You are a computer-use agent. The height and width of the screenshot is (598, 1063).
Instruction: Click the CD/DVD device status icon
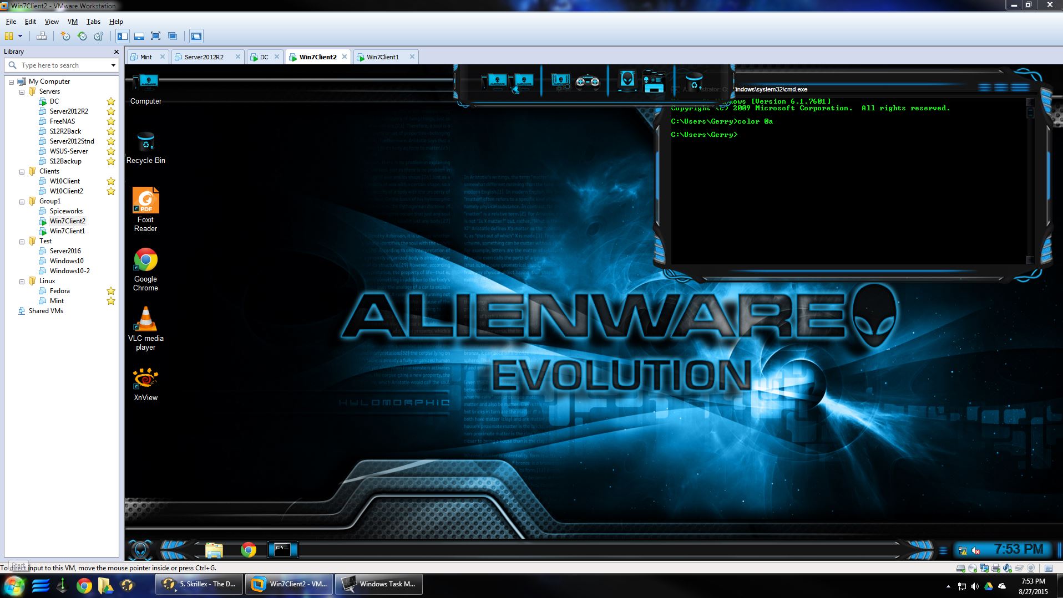[x=973, y=568]
